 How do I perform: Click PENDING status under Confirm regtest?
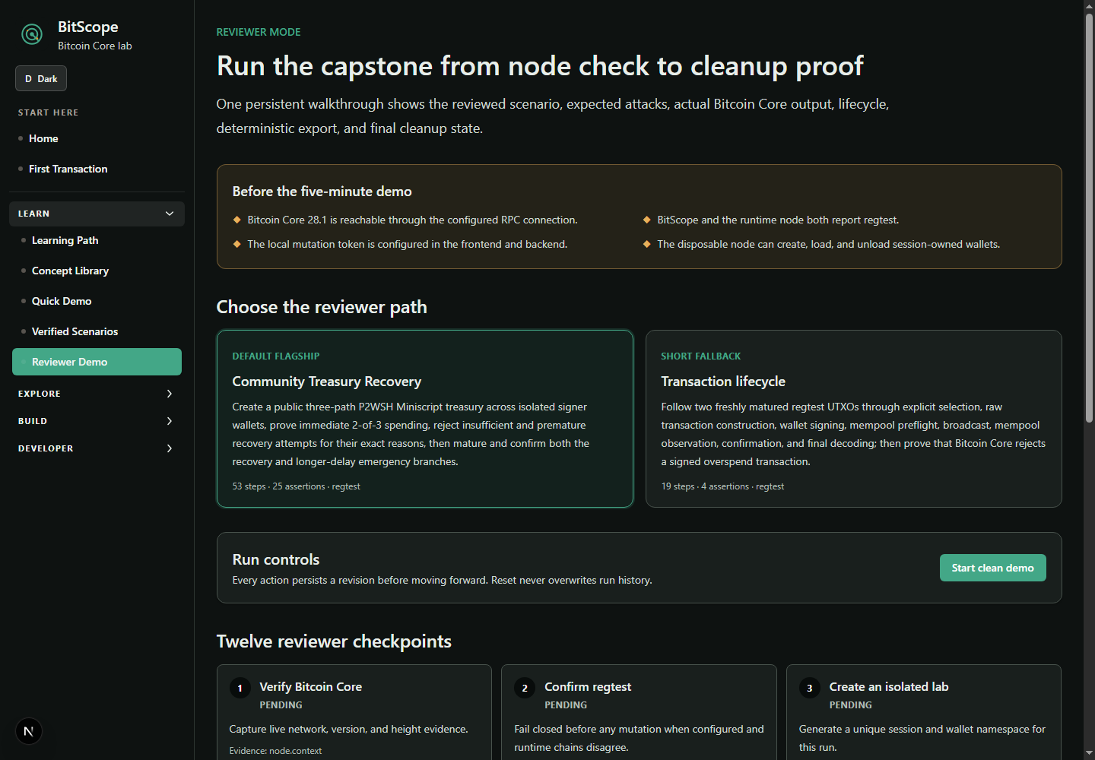point(566,705)
